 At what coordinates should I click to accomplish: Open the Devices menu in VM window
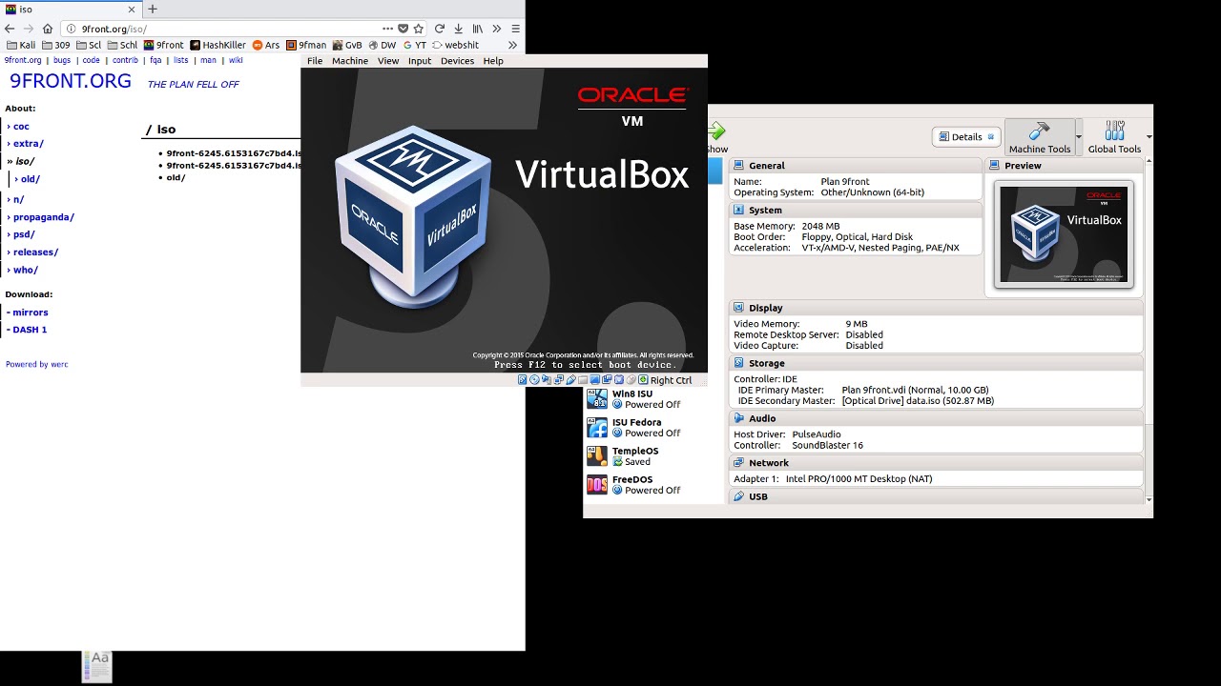[457, 61]
